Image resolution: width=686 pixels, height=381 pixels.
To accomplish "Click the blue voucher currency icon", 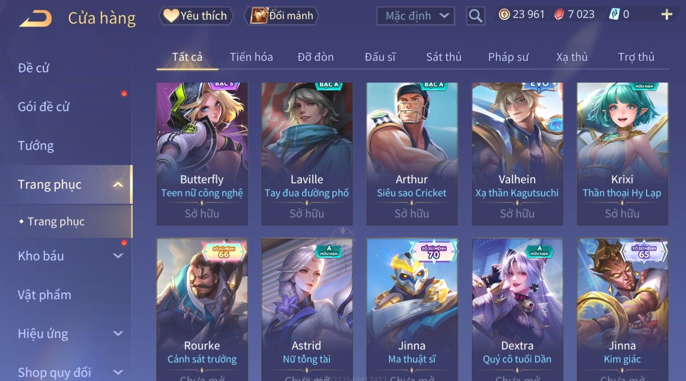I will click(614, 15).
